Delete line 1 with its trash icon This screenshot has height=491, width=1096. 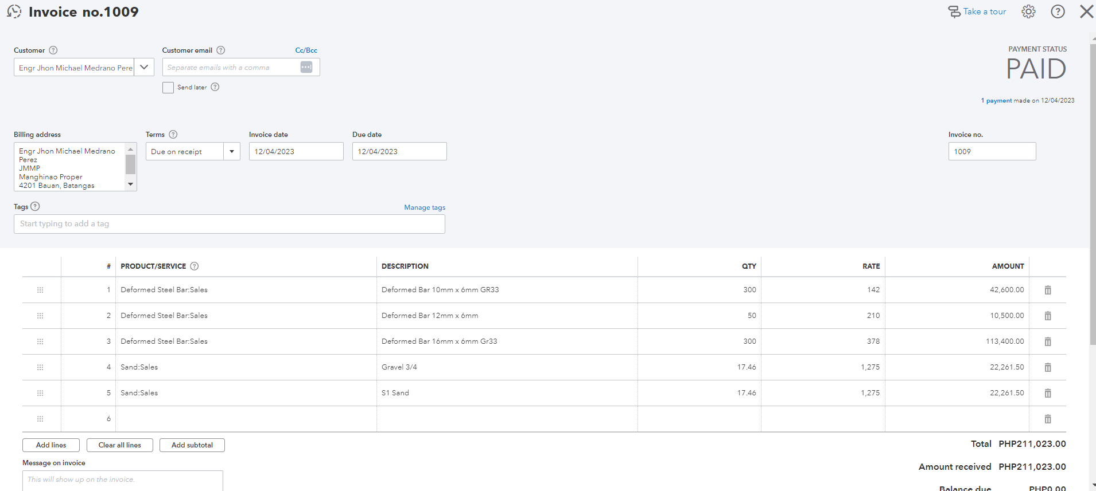1047,290
